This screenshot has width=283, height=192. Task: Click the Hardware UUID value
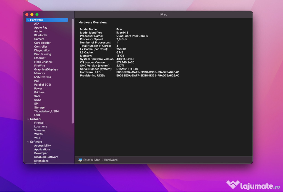point(148,72)
